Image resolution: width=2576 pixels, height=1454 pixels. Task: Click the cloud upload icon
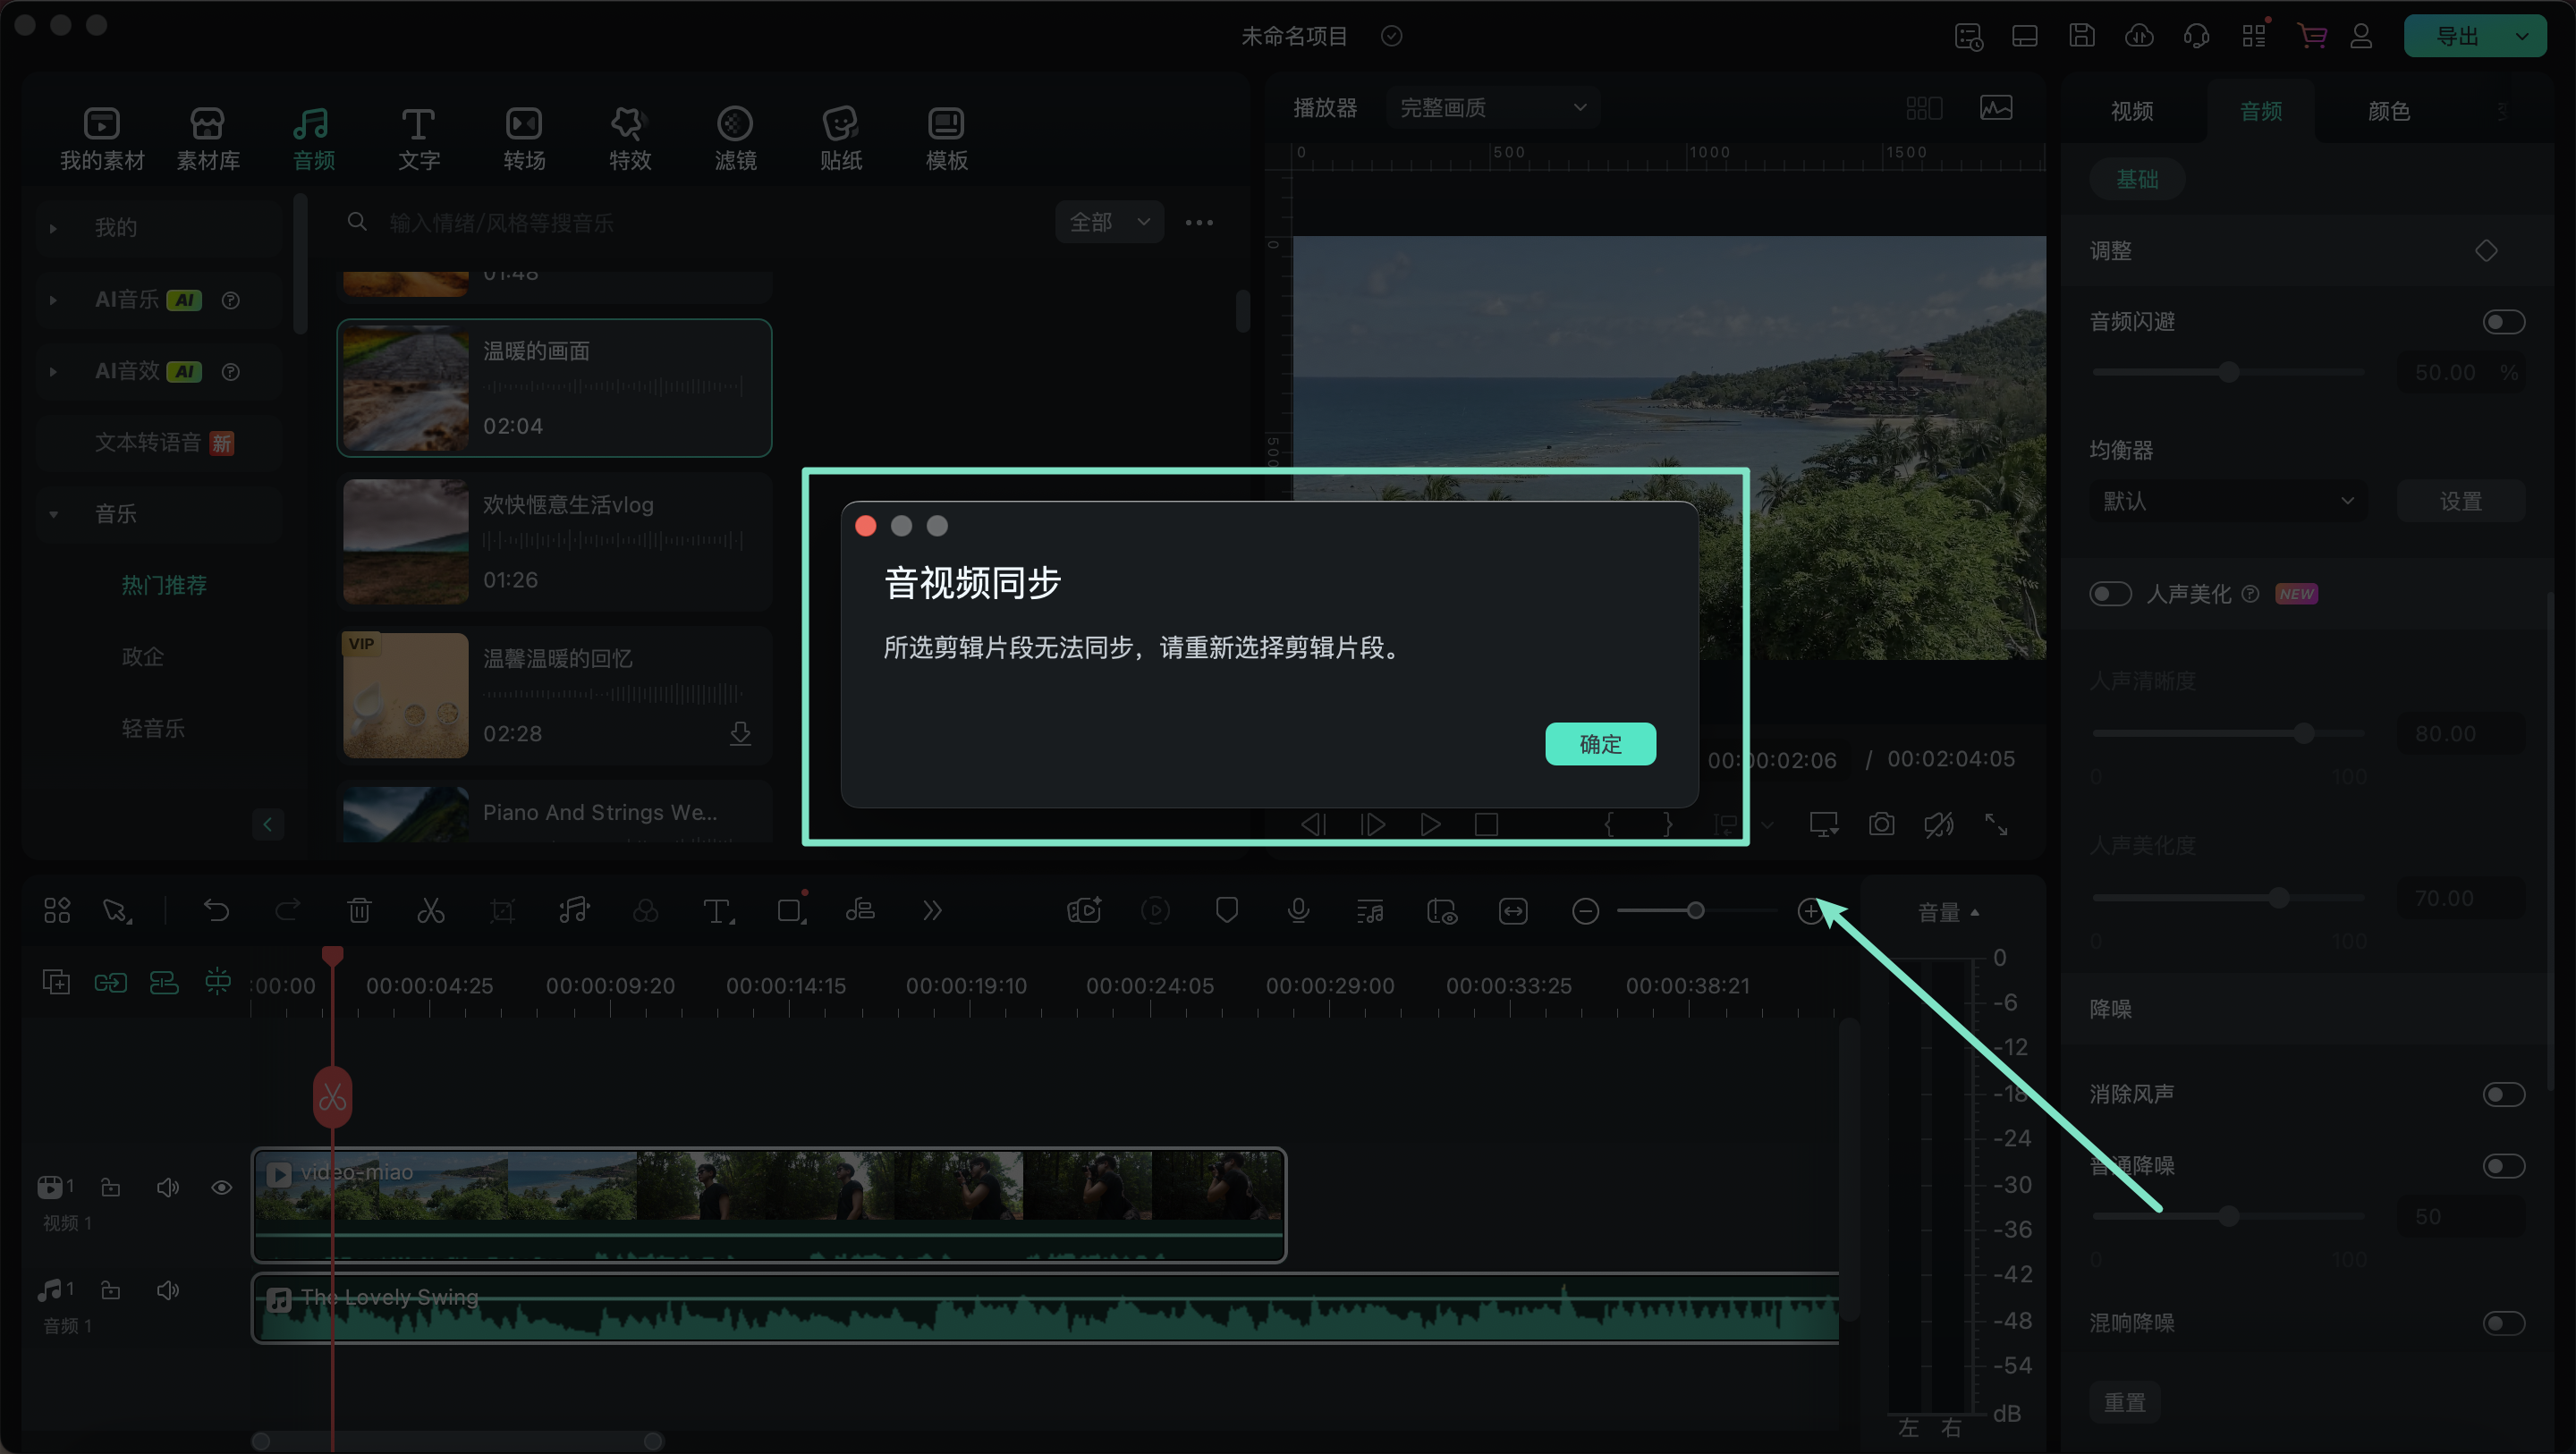2139,36
